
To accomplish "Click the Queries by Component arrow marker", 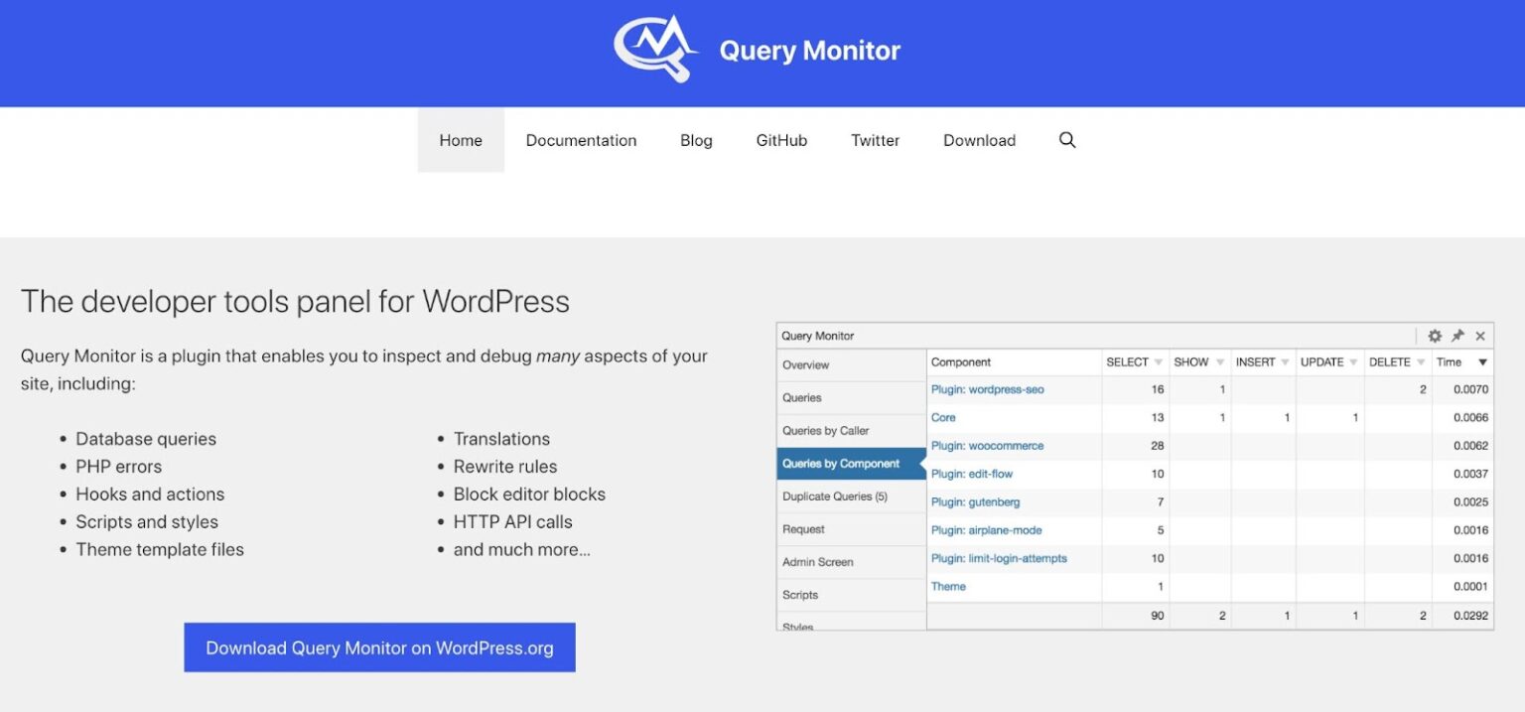I will (921, 463).
